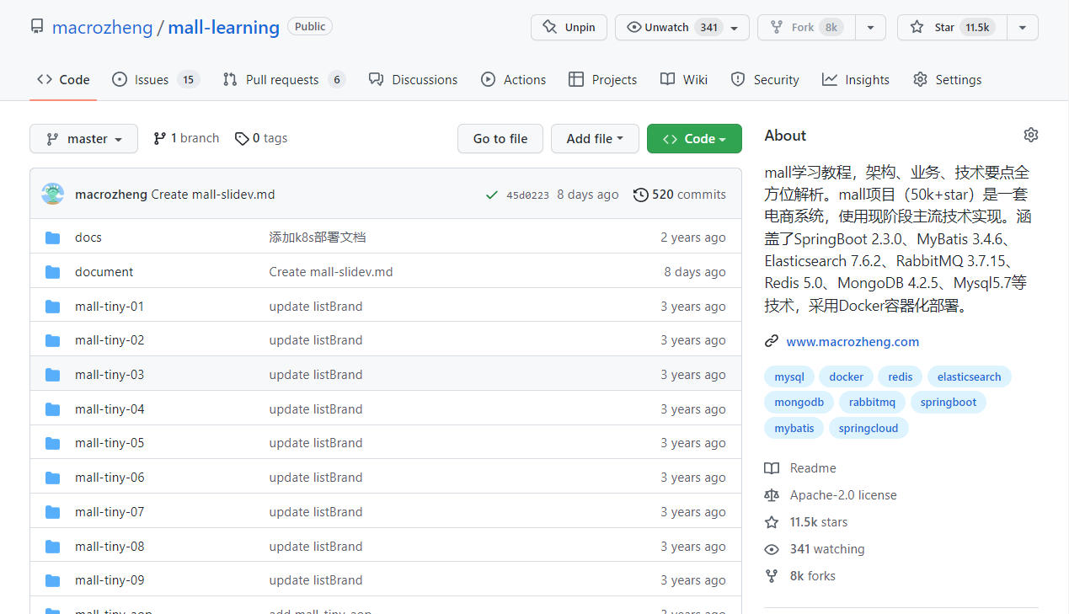Open the repository Settings tab
1069x614 pixels.
coord(947,80)
